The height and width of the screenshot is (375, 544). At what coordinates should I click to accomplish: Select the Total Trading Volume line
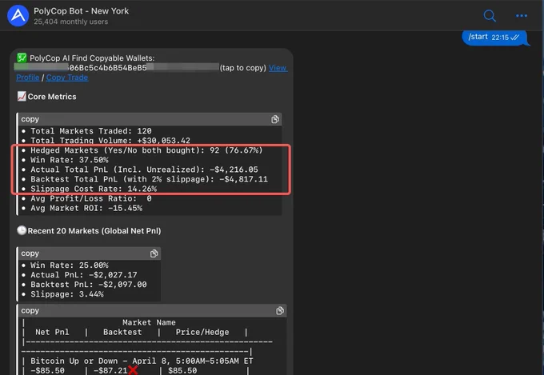106,140
